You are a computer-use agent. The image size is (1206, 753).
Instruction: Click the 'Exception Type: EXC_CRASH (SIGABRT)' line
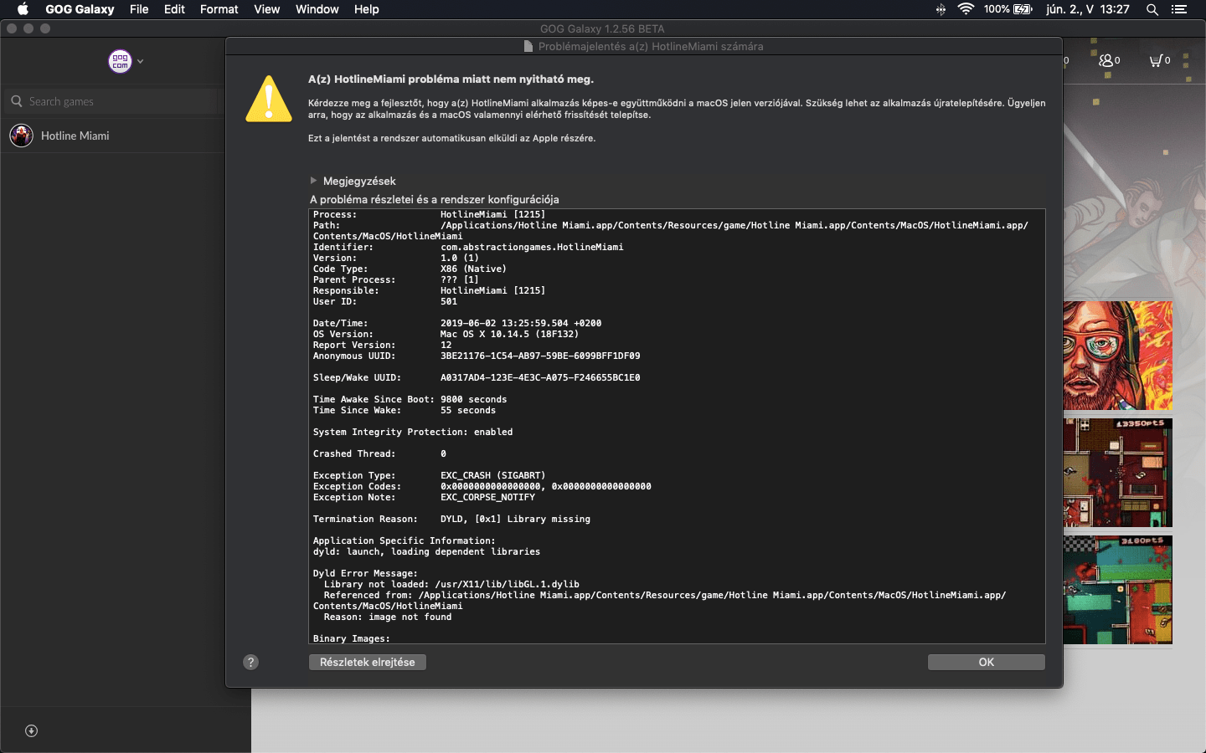429,476
